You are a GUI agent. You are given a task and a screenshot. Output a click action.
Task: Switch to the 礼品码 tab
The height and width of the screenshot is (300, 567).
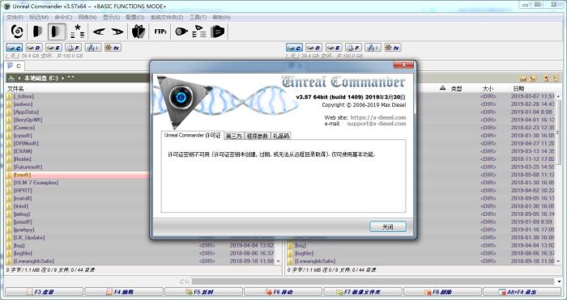pyautogui.click(x=280, y=136)
